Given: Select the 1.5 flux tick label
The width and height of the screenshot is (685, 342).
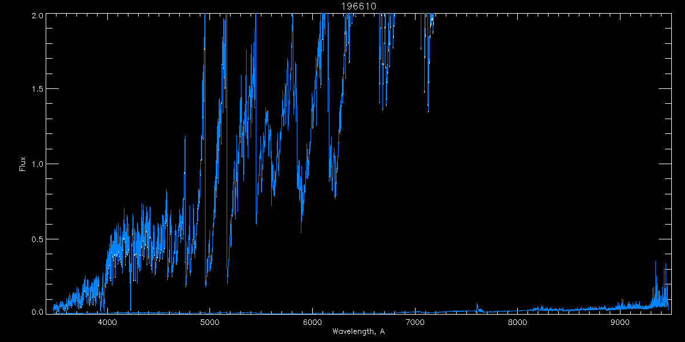Looking at the screenshot, I should 36,89.
